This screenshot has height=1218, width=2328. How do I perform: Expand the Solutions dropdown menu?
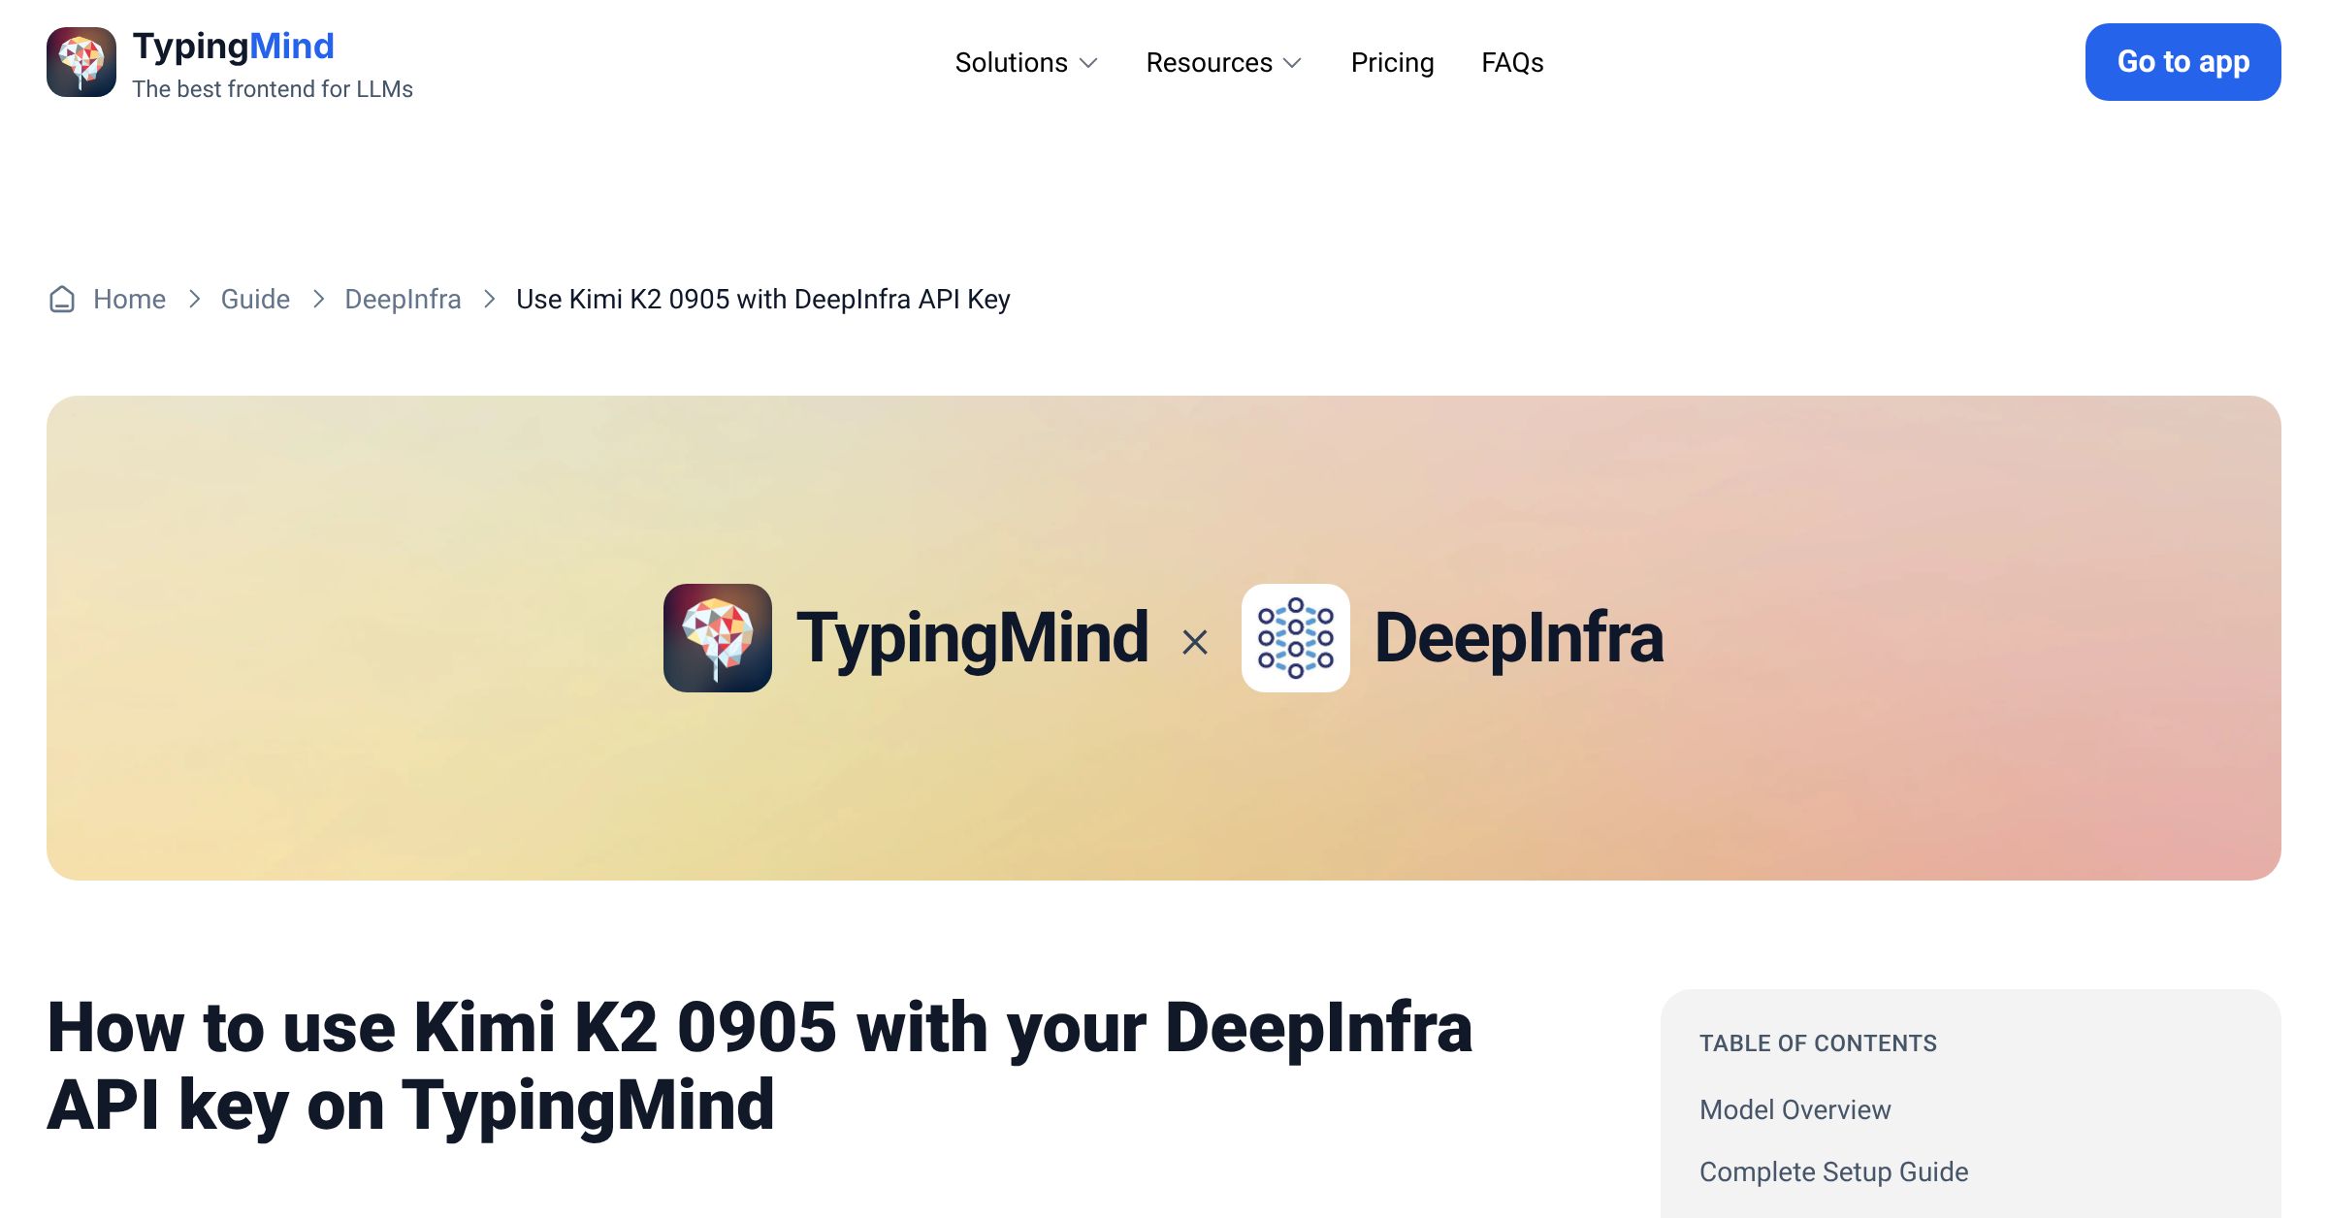pyautogui.click(x=1026, y=63)
